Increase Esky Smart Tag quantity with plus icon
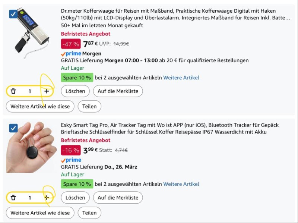Screen dimensions: 298x223 coord(47,198)
